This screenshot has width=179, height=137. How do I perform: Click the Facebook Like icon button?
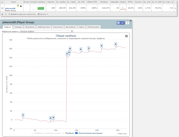coord(121,23)
